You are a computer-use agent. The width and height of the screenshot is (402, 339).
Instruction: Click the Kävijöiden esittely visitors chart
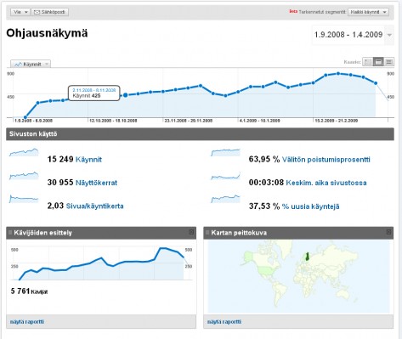tap(101, 263)
